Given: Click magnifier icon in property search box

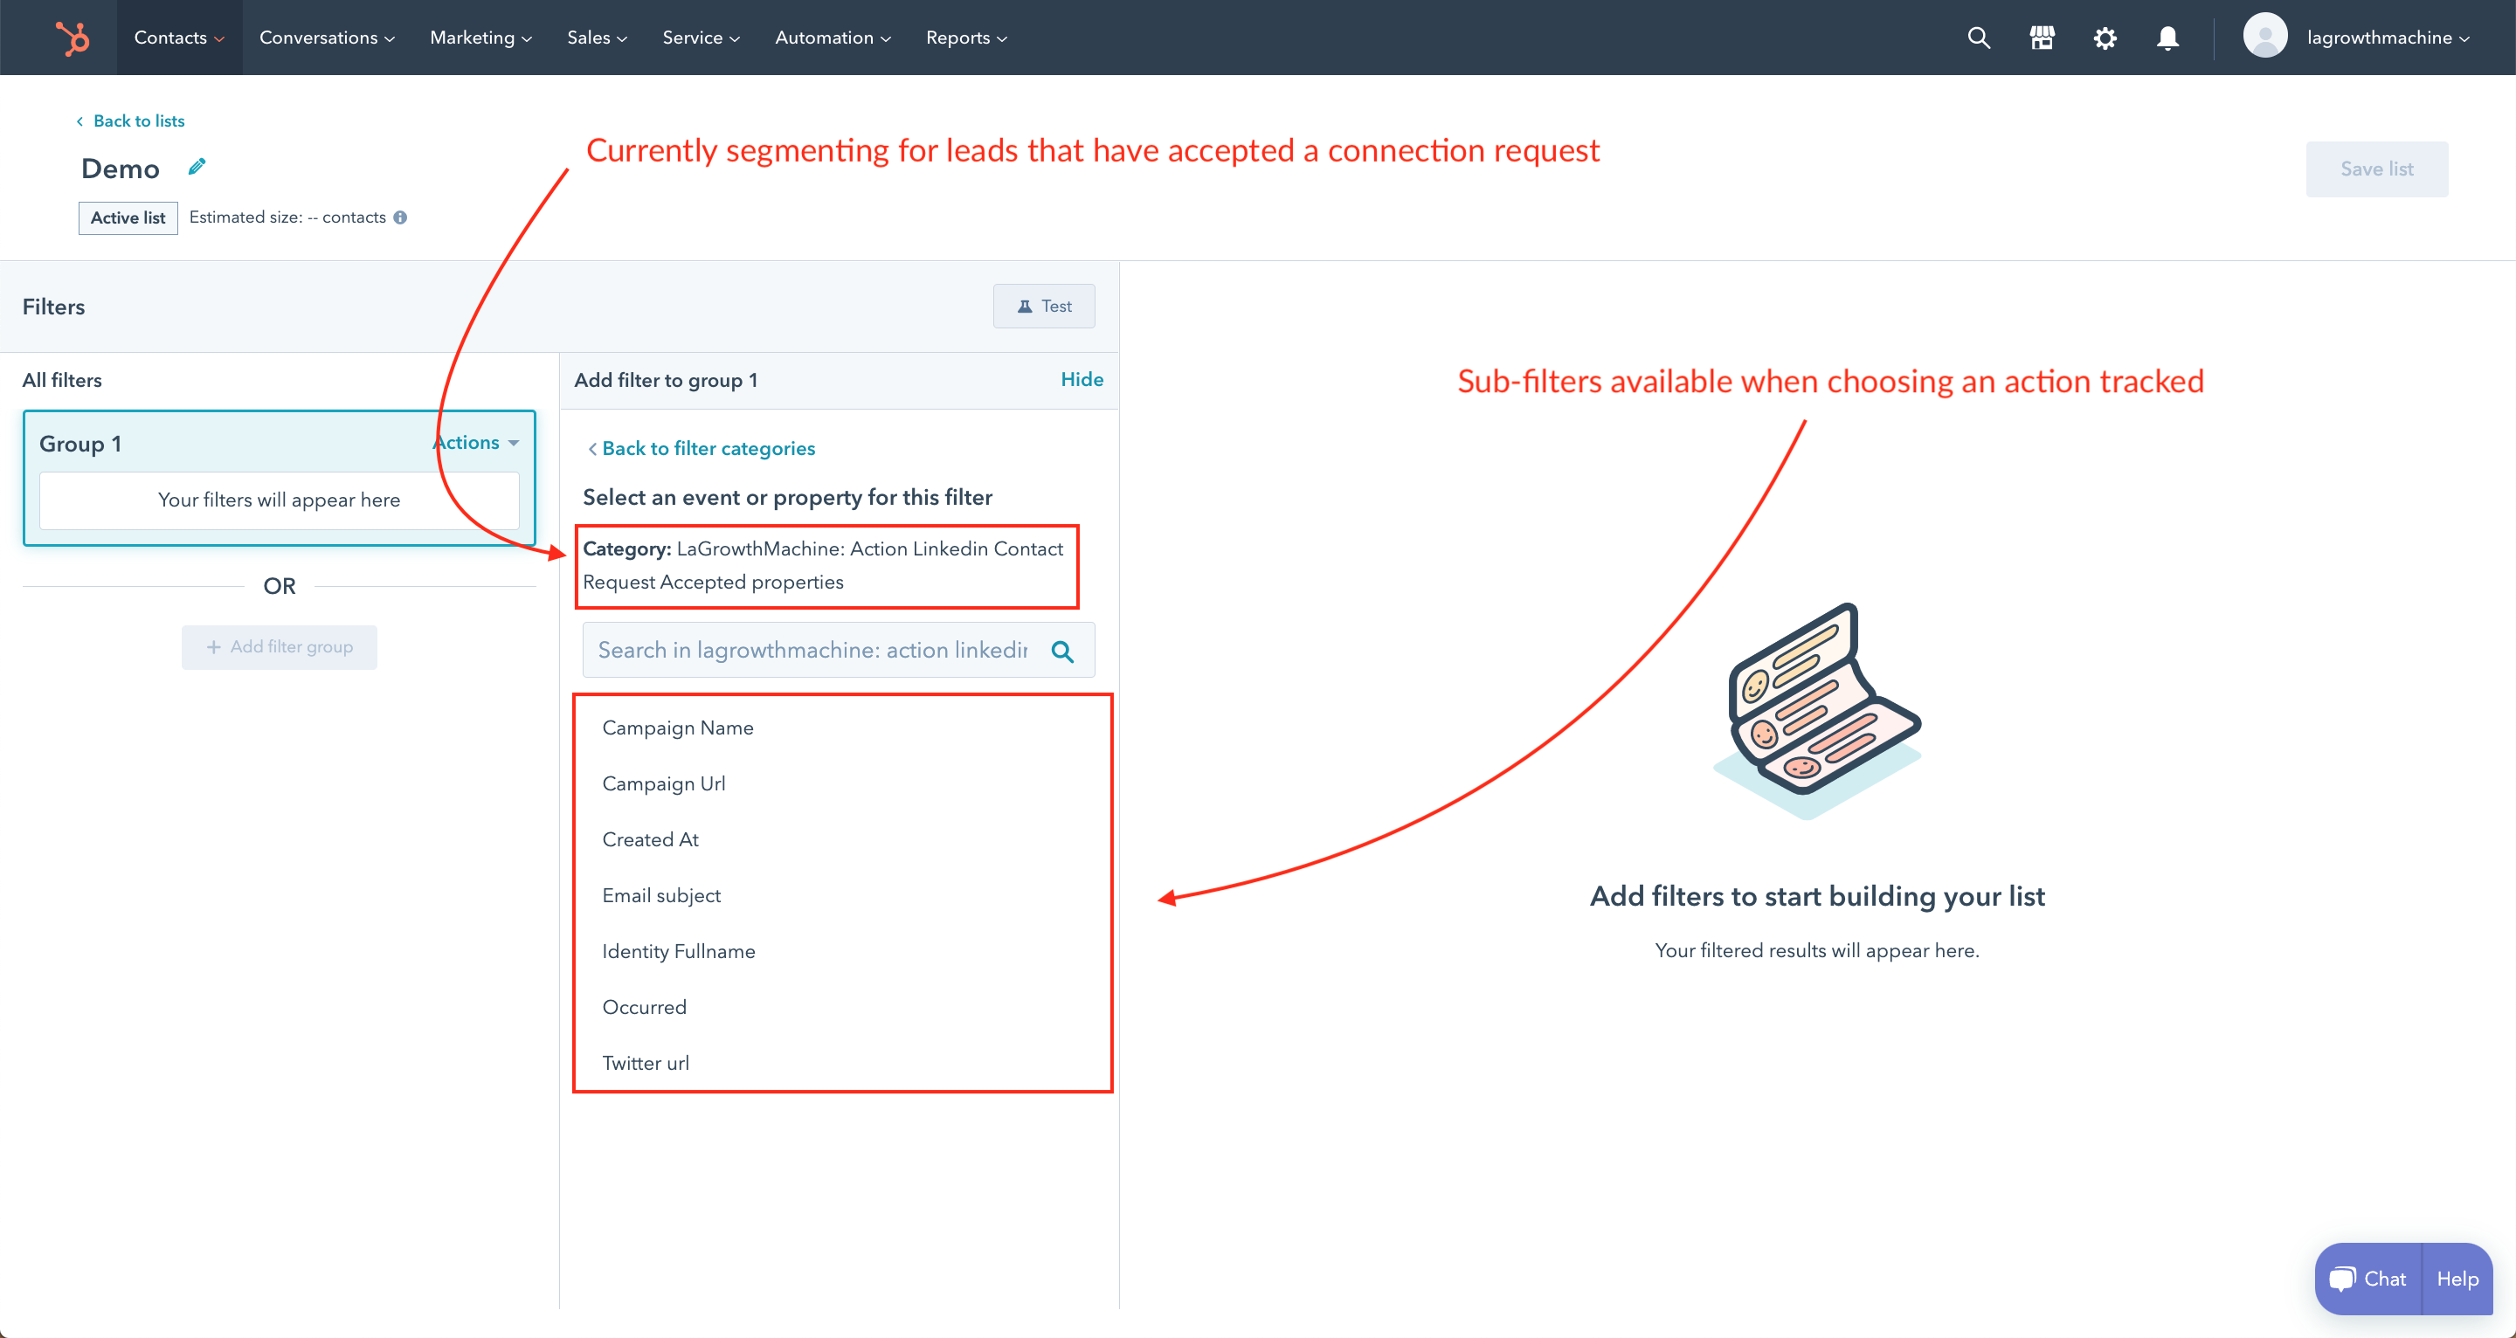Looking at the screenshot, I should coord(1062,652).
